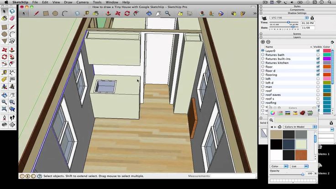Set roofing as the active layer
The height and width of the screenshot is (189, 336).
pos(262,103)
